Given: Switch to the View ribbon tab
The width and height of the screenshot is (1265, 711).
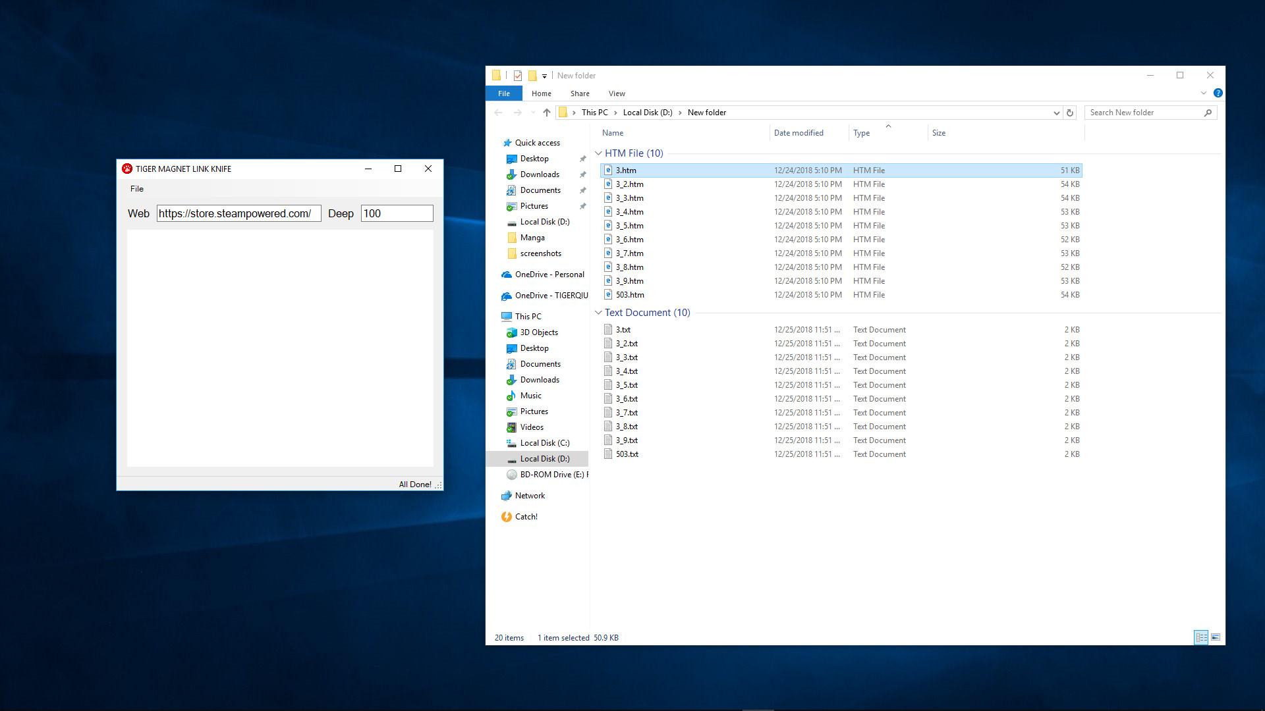Looking at the screenshot, I should point(617,93).
